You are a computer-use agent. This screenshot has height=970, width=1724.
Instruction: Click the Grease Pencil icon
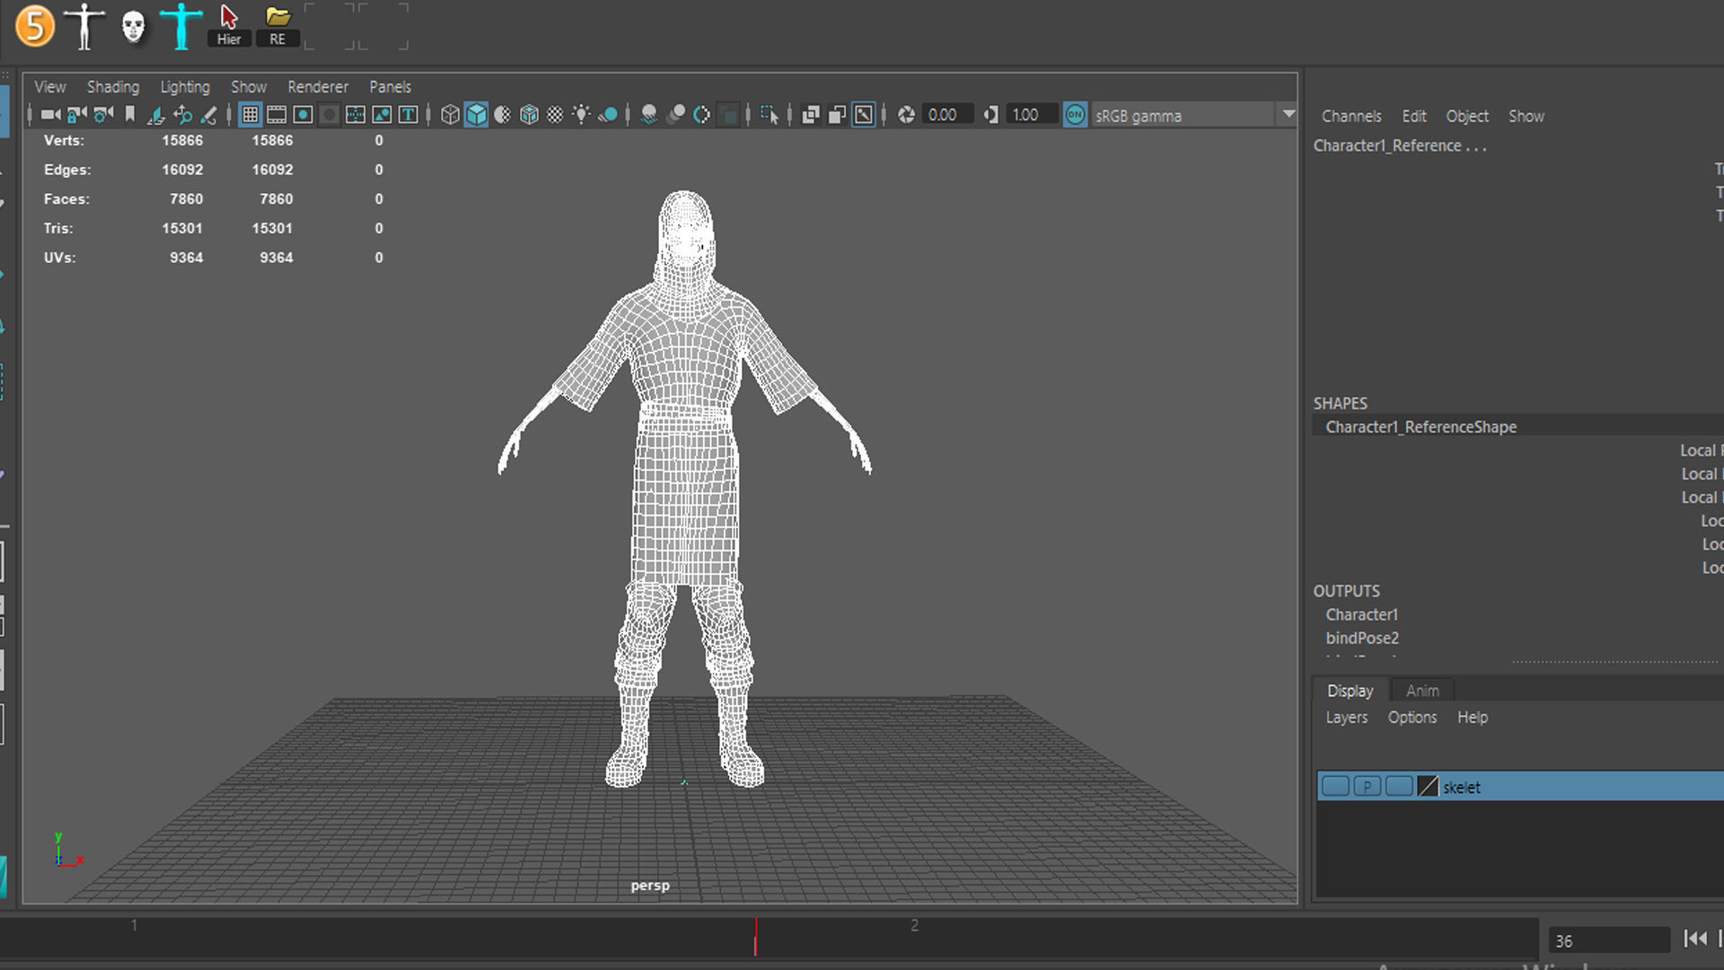click(x=208, y=115)
